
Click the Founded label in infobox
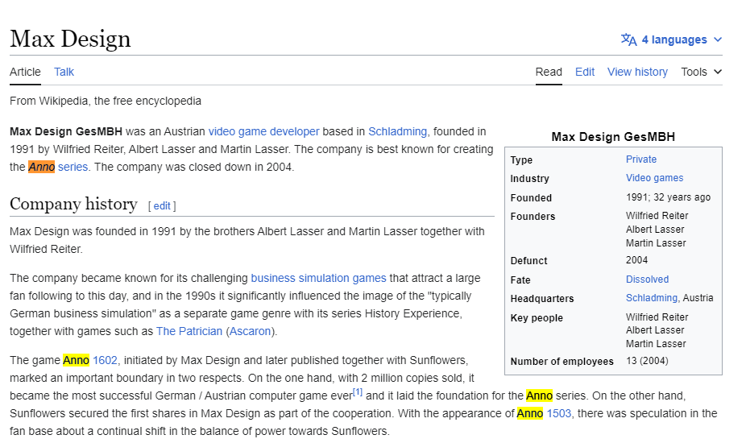[x=531, y=198]
